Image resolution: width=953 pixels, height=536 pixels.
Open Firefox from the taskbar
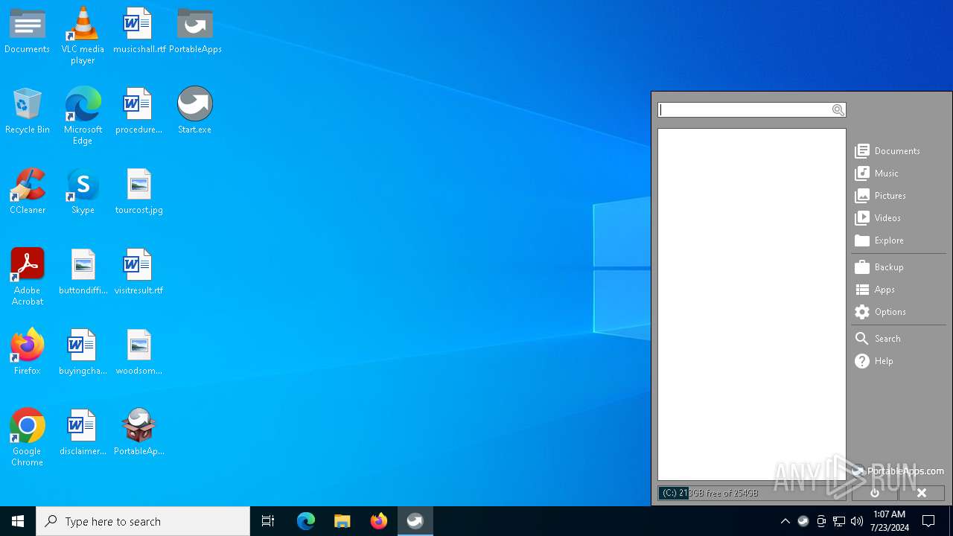(379, 521)
